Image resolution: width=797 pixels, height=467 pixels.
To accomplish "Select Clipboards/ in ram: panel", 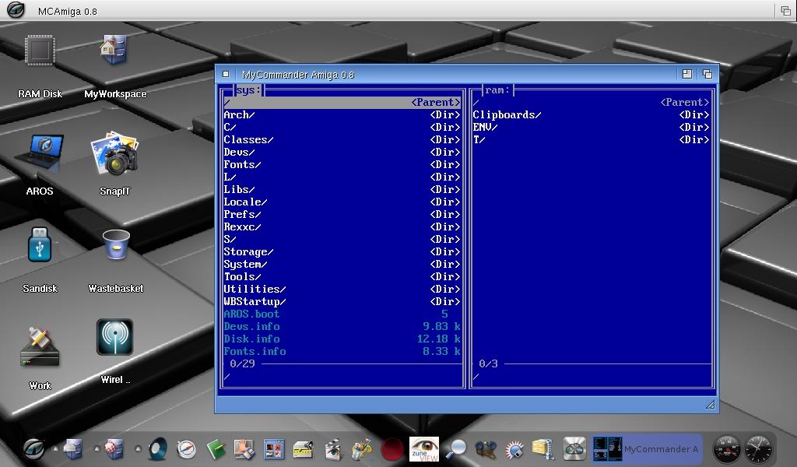I will click(592, 115).
